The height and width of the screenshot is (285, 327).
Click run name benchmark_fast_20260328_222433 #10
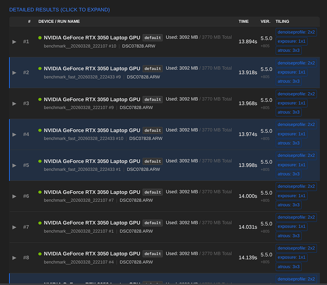(83, 139)
